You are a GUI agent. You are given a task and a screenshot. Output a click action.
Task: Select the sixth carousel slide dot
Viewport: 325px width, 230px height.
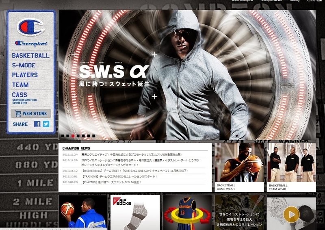click(89, 136)
